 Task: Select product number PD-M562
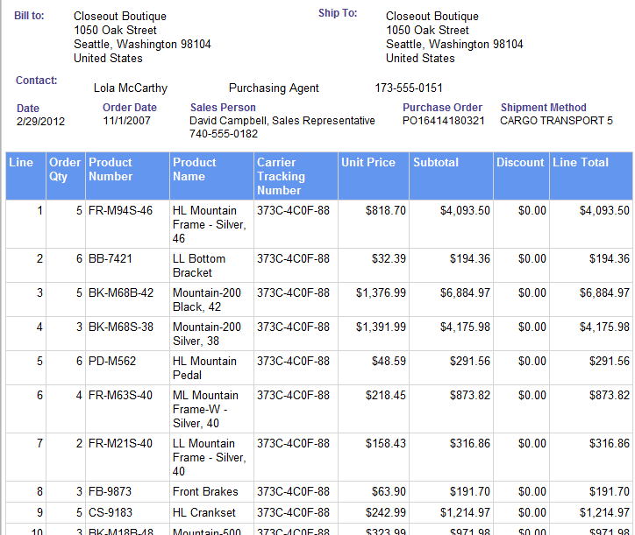click(x=112, y=361)
